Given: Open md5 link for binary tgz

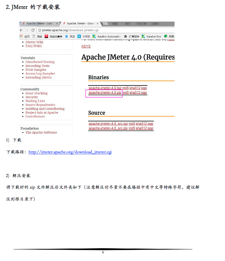Looking at the screenshot, I should click(126, 88).
